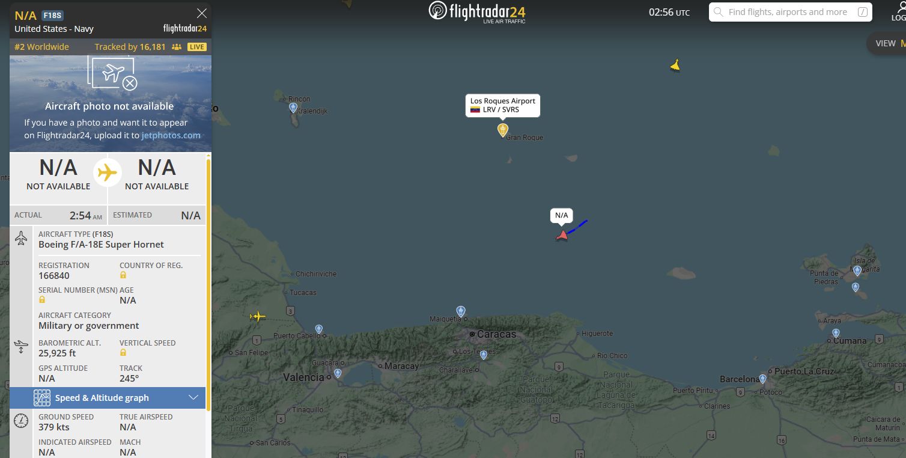Click the Boeing F/A-18E Super Hornet text
Image resolution: width=906 pixels, height=458 pixels.
[x=101, y=245]
